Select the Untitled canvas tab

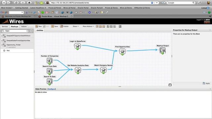pos(40,30)
